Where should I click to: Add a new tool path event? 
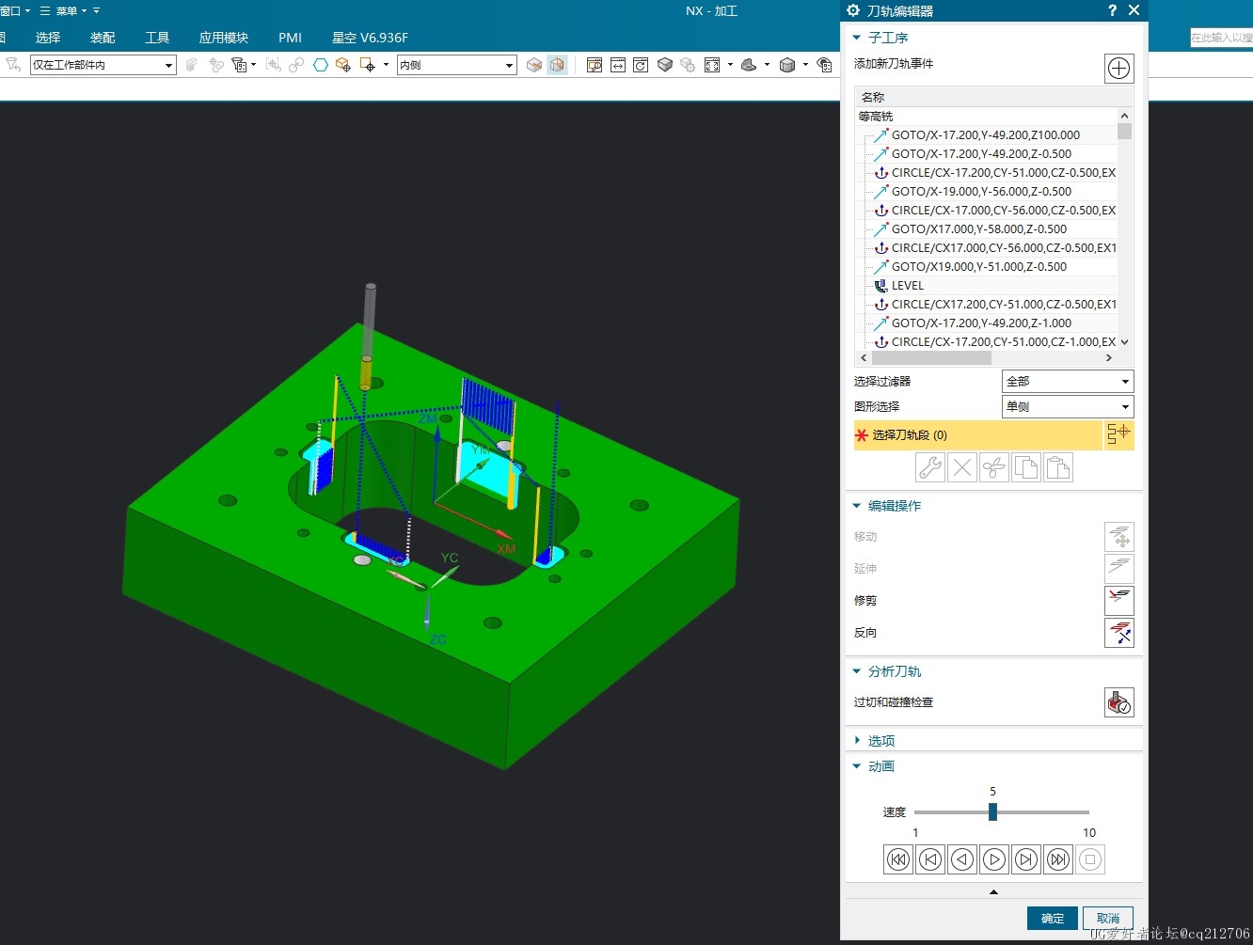point(1118,69)
